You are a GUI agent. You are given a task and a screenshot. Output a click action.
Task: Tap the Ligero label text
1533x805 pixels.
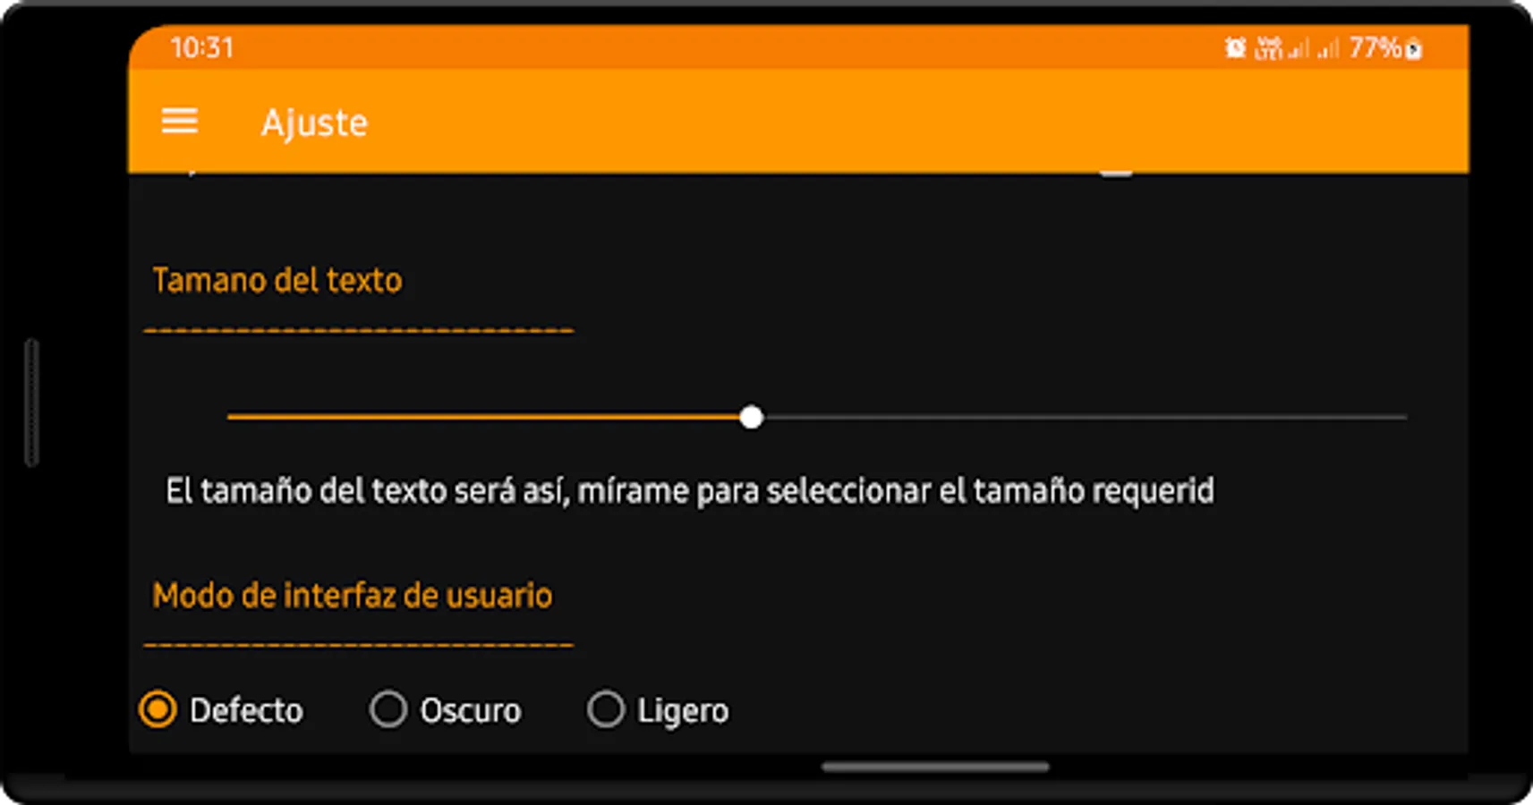point(683,711)
